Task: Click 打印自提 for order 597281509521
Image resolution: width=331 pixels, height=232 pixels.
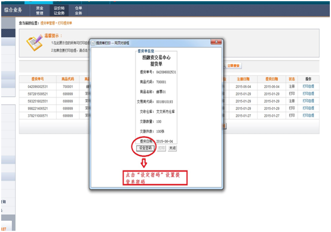Action: click(x=308, y=94)
